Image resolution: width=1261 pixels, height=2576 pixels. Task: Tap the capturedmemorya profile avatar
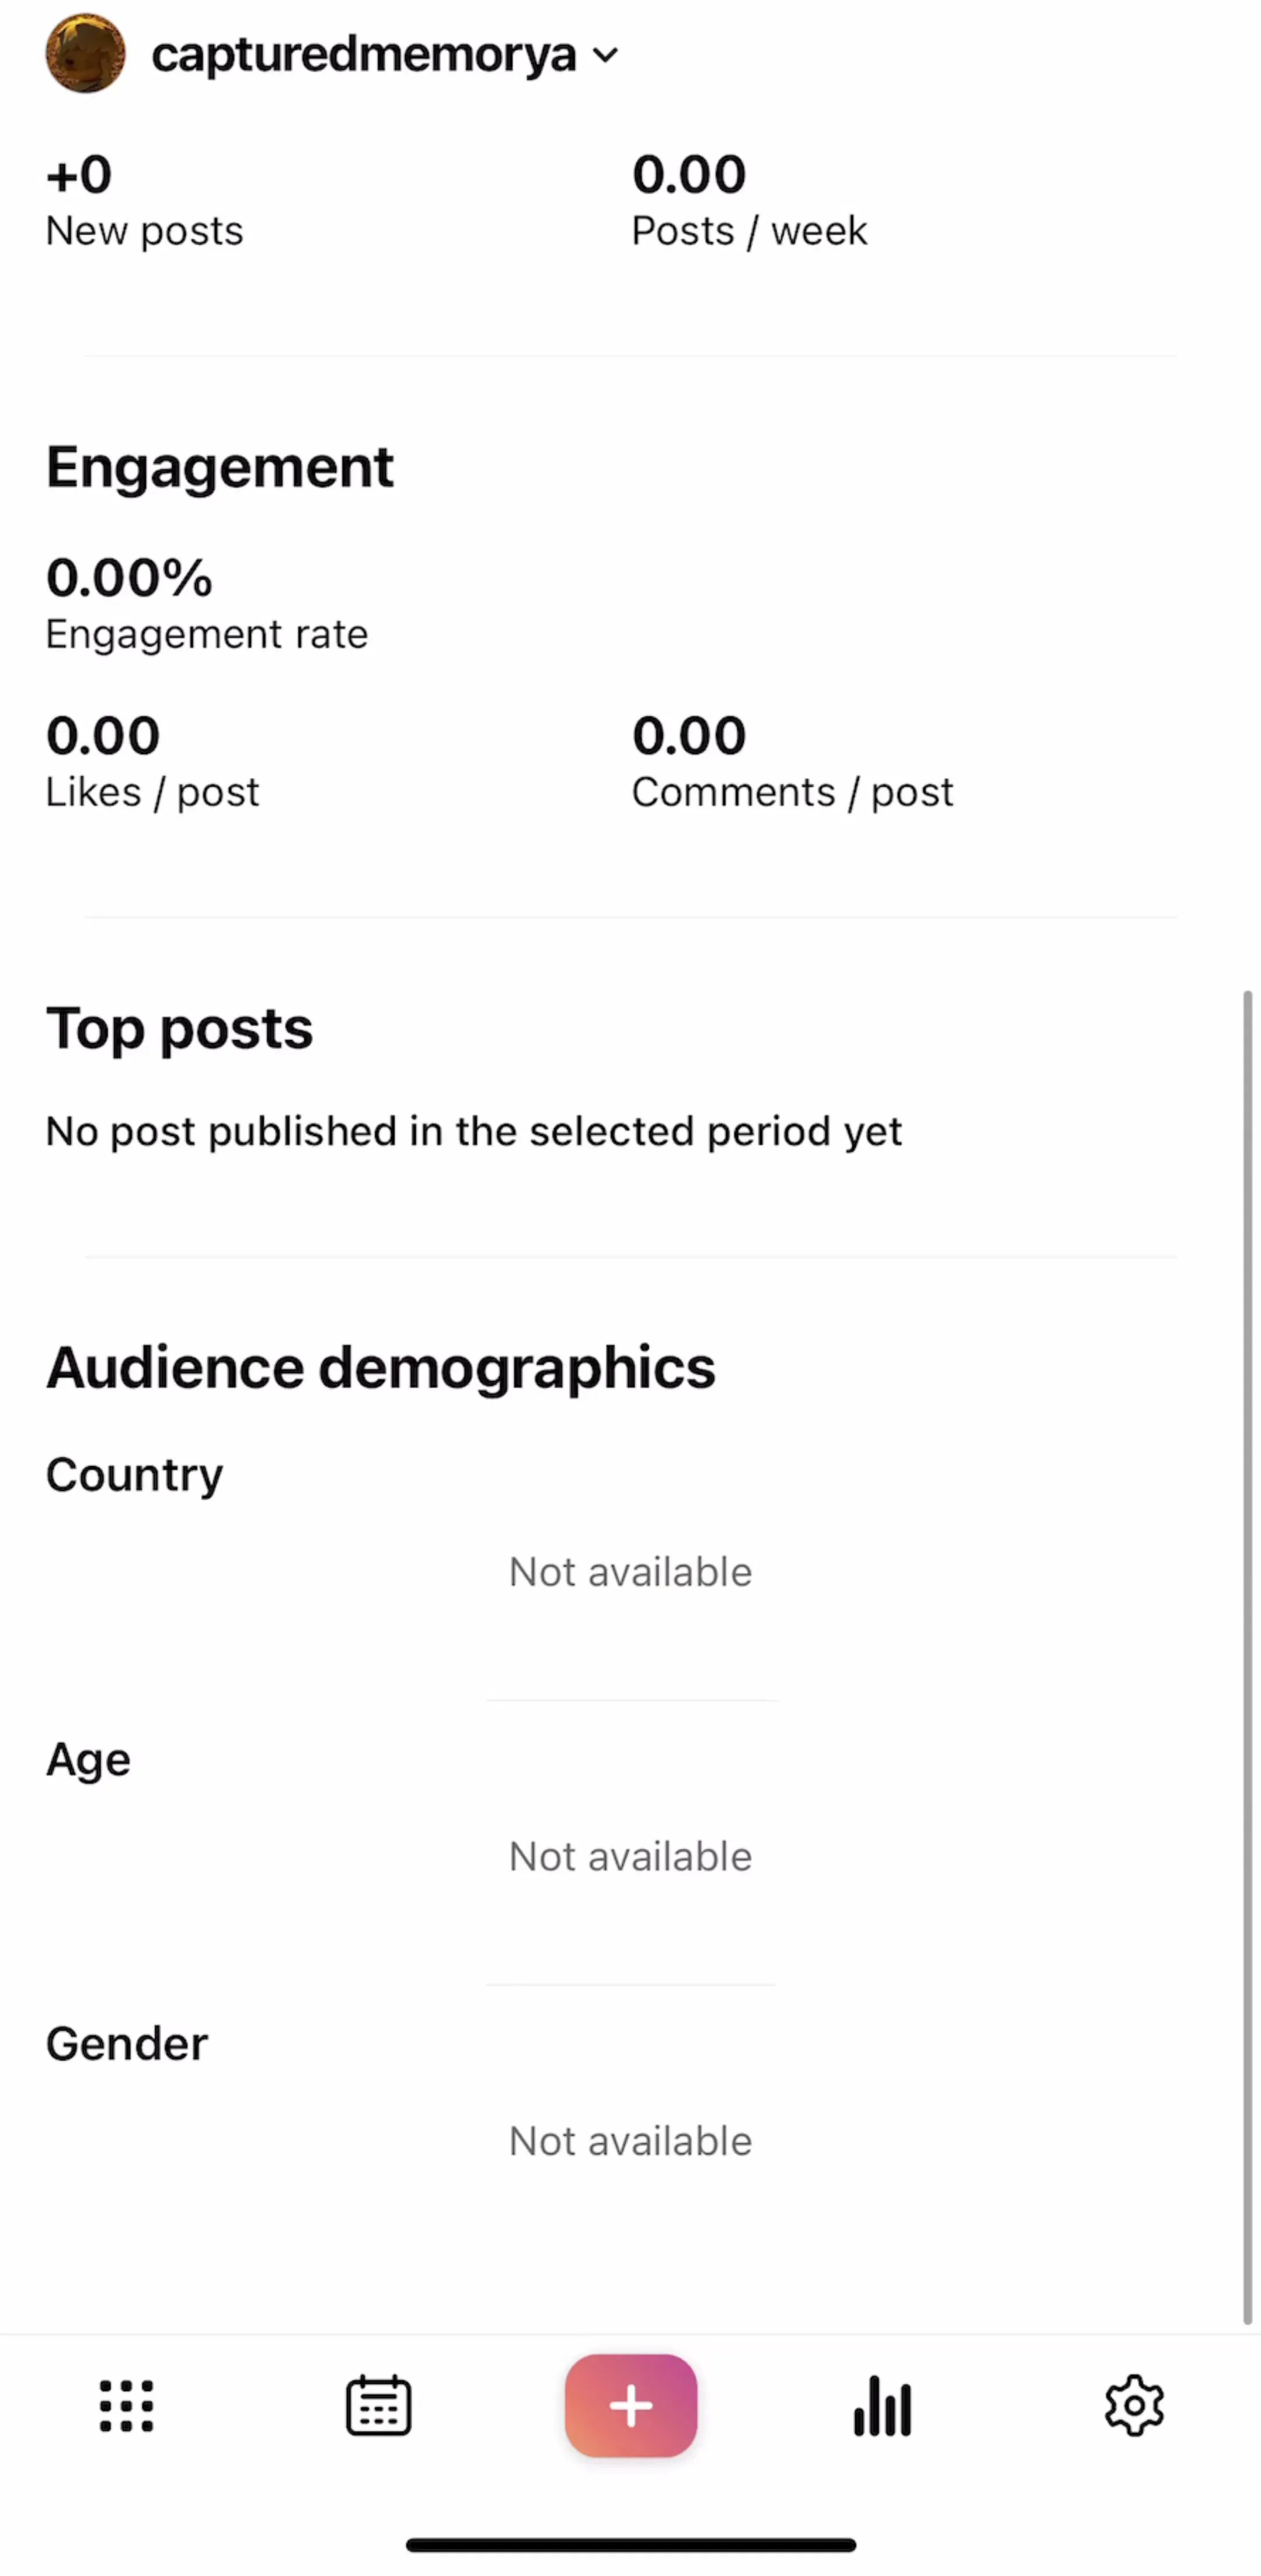86,53
